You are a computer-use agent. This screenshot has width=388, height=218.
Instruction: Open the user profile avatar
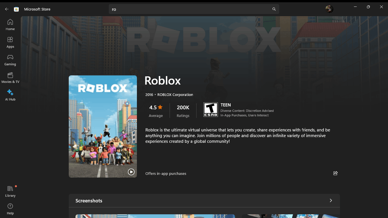click(x=329, y=9)
